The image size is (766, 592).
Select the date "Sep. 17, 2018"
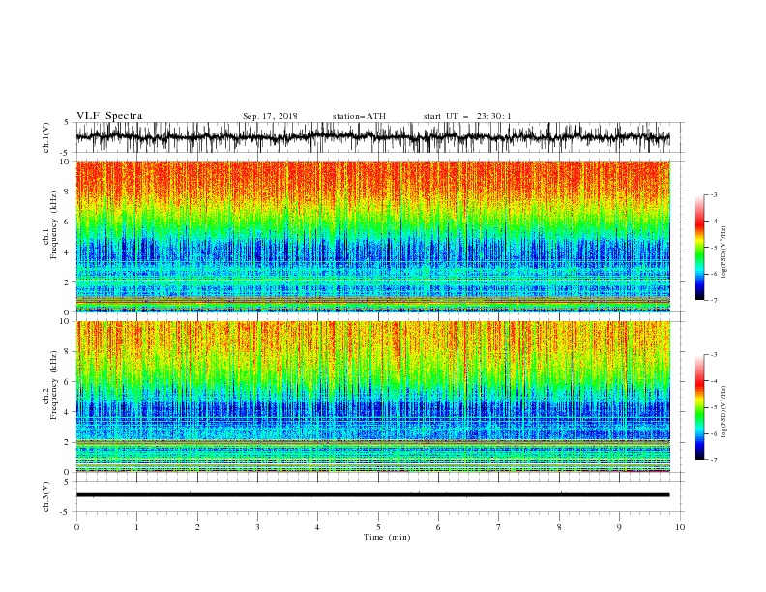tap(270, 116)
